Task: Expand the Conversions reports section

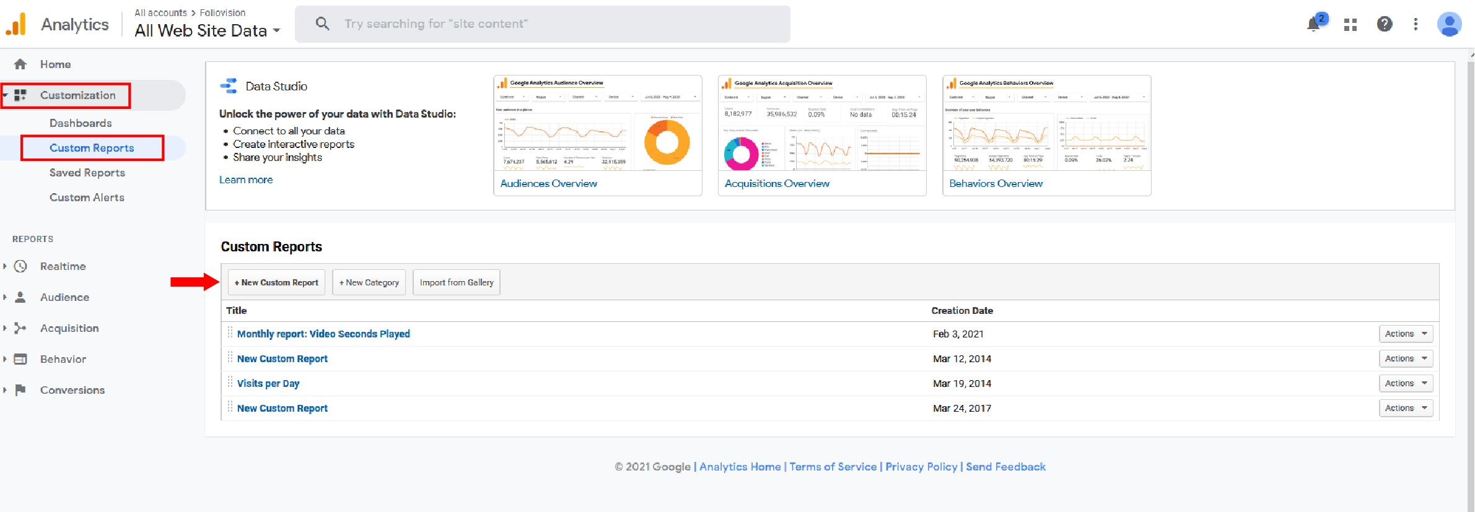Action: pyautogui.click(x=5, y=390)
